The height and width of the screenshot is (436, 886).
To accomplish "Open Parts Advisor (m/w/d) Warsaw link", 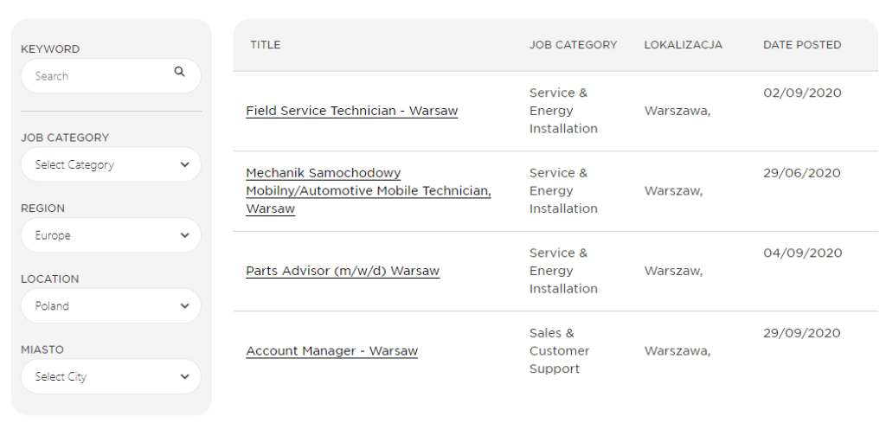I will 343,271.
